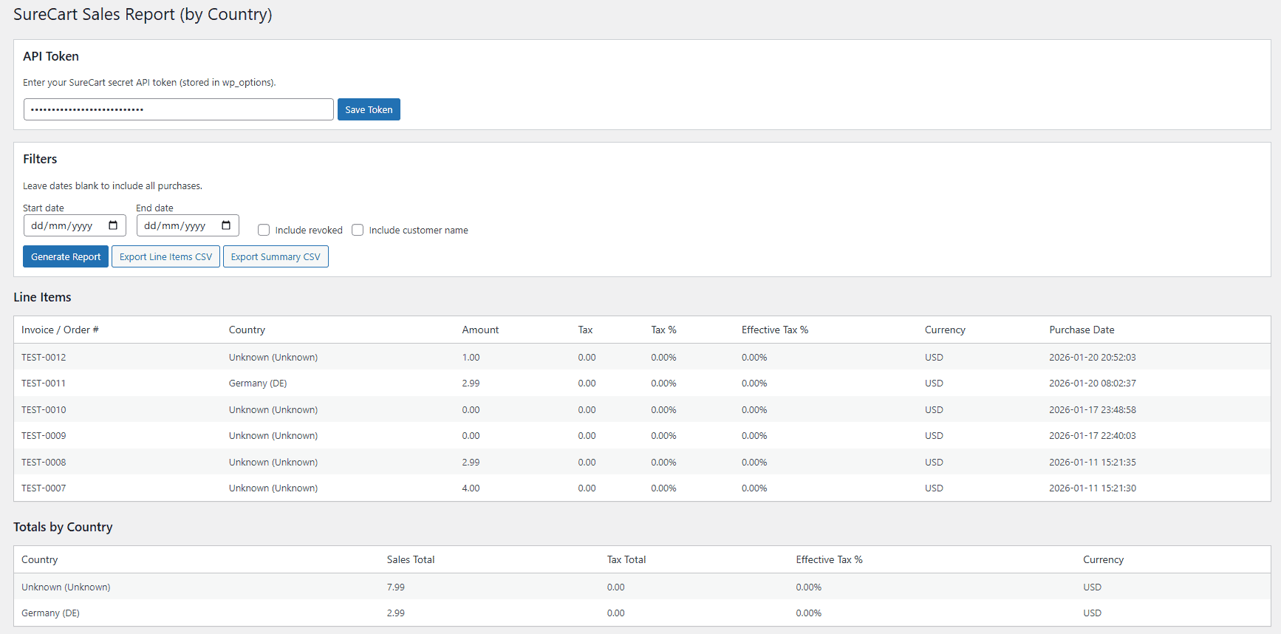Click the Purchase Date column header
The image size is (1281, 634).
1082,330
